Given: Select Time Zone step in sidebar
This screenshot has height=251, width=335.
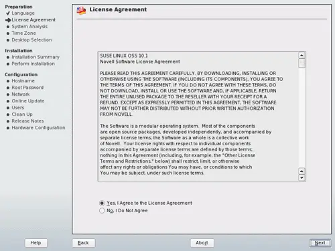Looking at the screenshot, I should coord(23,33).
